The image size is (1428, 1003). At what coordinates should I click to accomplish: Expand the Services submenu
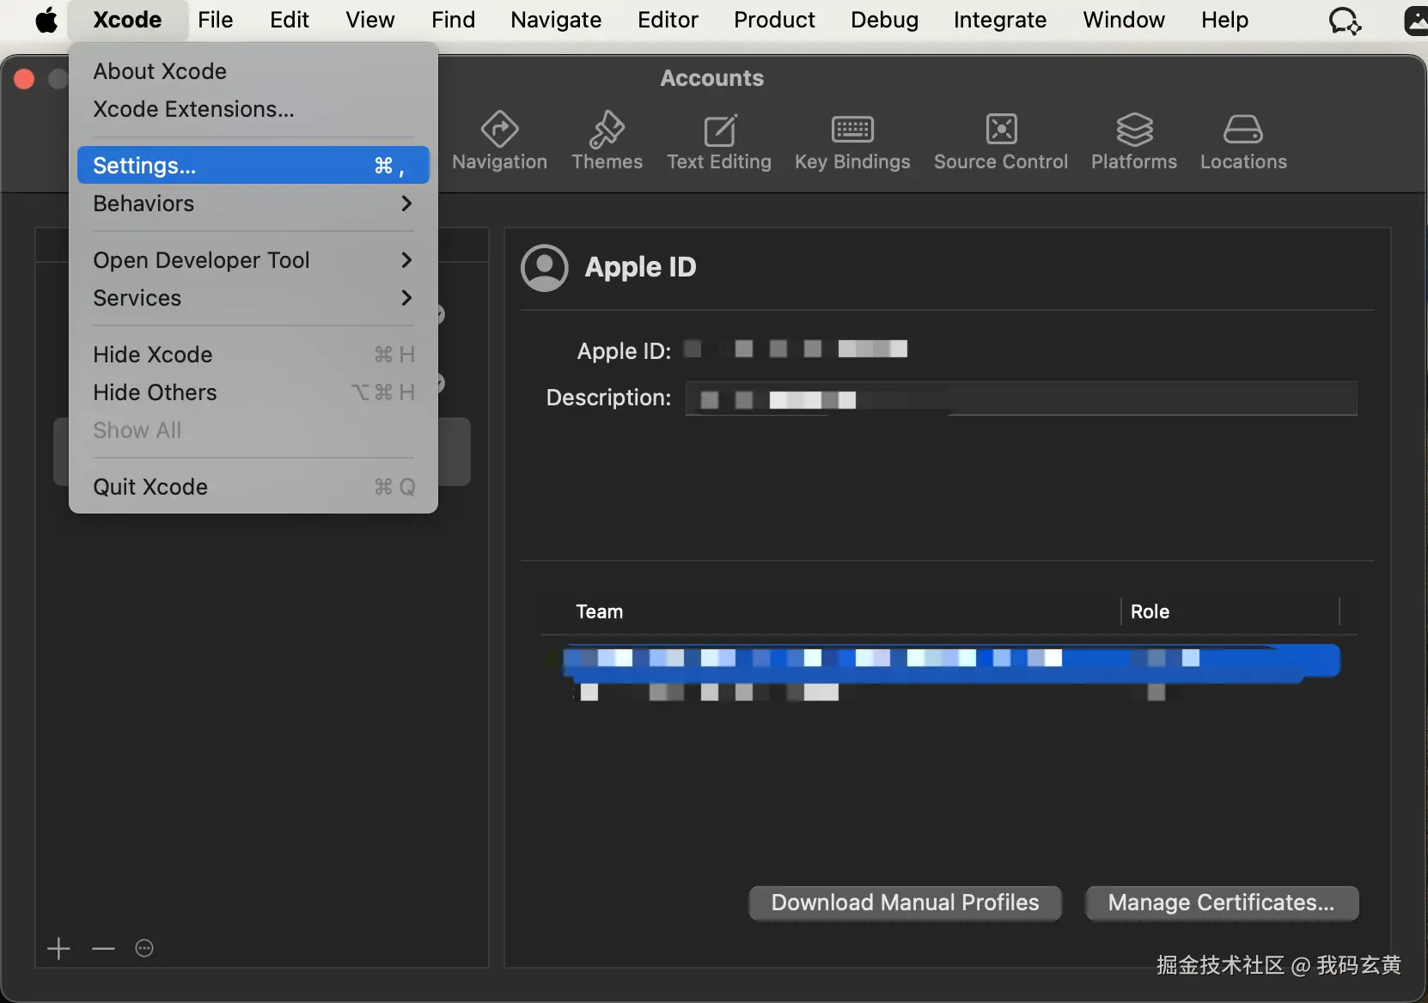click(x=253, y=298)
